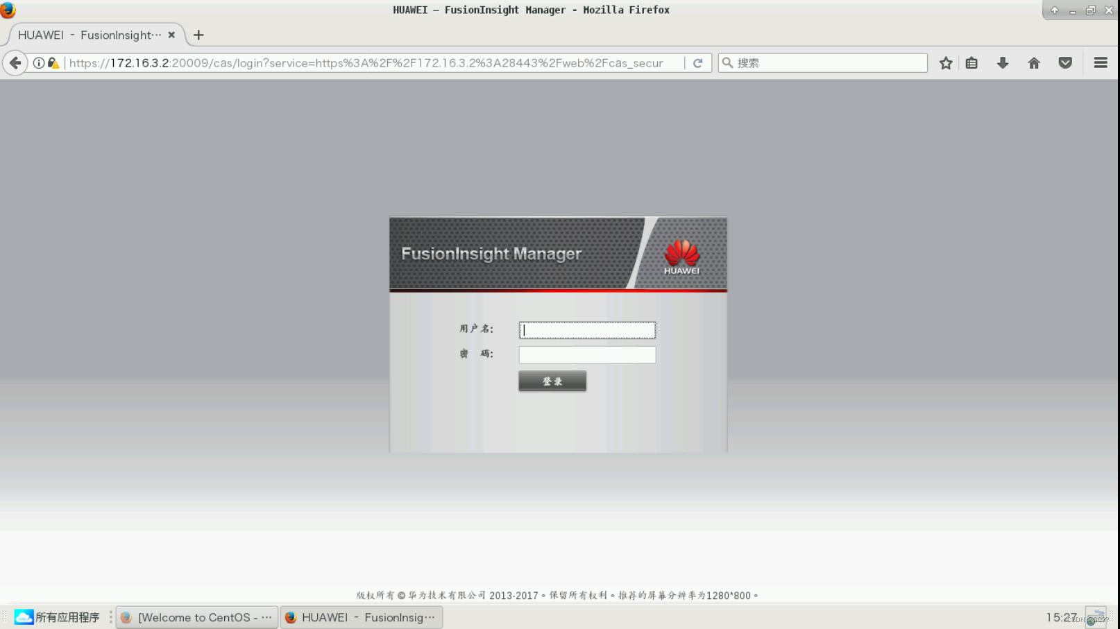
Task: Switch to Welcome to CentOS taskbar window
Action: 196,617
